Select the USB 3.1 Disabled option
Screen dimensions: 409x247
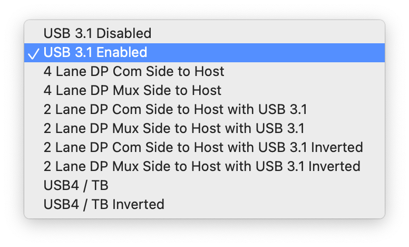pyautogui.click(x=98, y=33)
